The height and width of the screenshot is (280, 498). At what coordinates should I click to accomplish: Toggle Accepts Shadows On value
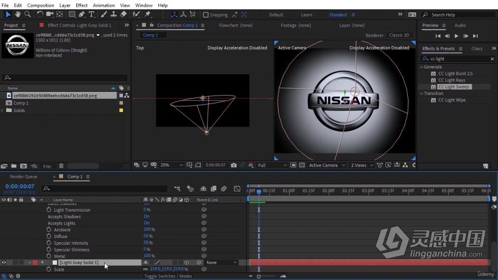146,217
